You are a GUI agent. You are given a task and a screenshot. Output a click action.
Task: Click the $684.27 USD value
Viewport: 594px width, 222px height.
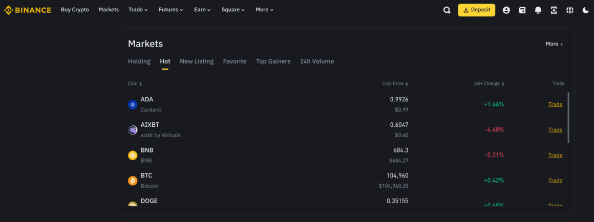[x=398, y=161]
